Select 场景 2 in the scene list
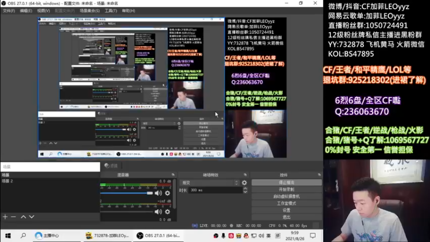The height and width of the screenshot is (242, 430). [x=50, y=181]
